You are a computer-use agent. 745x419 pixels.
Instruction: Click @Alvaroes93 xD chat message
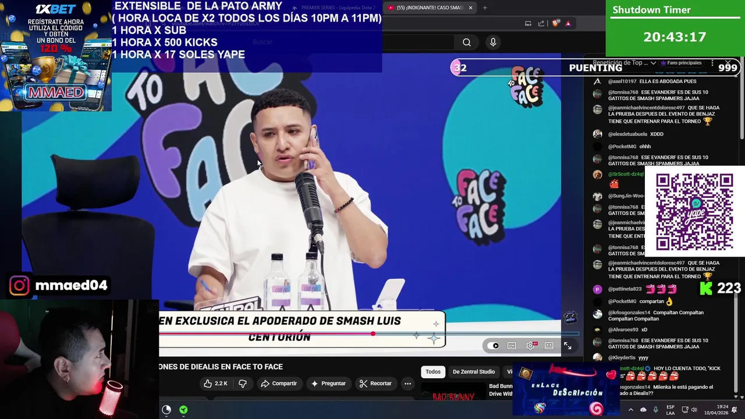coord(627,330)
